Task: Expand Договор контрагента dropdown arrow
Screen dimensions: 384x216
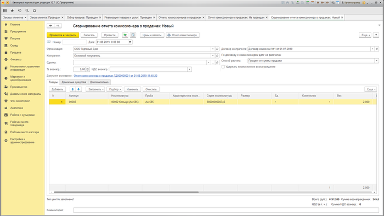Action: [372, 49]
